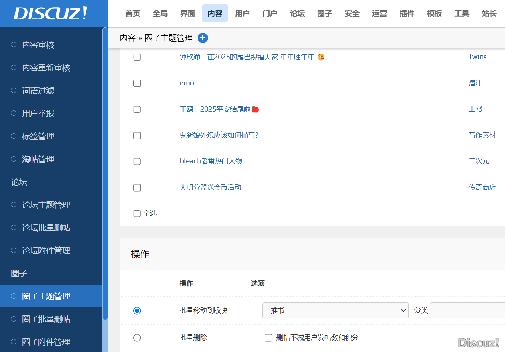Select the 批量移动到版块 radio option
Viewport: 505px width, 352px height.
(x=137, y=311)
